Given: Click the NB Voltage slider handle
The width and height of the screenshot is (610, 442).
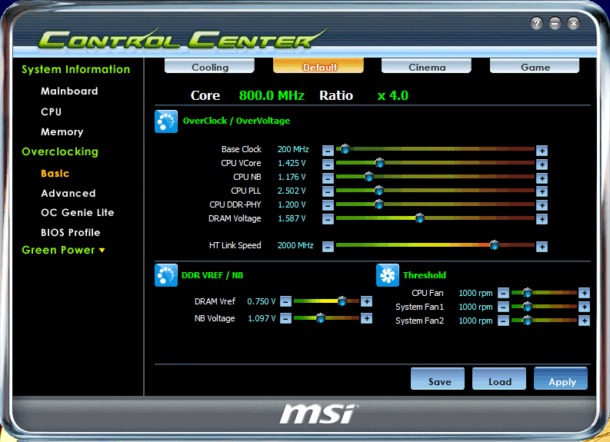Looking at the screenshot, I should click(x=321, y=318).
